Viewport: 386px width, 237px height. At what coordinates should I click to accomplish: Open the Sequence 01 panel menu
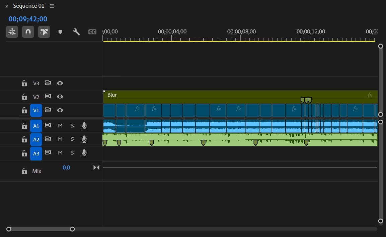tap(52, 6)
